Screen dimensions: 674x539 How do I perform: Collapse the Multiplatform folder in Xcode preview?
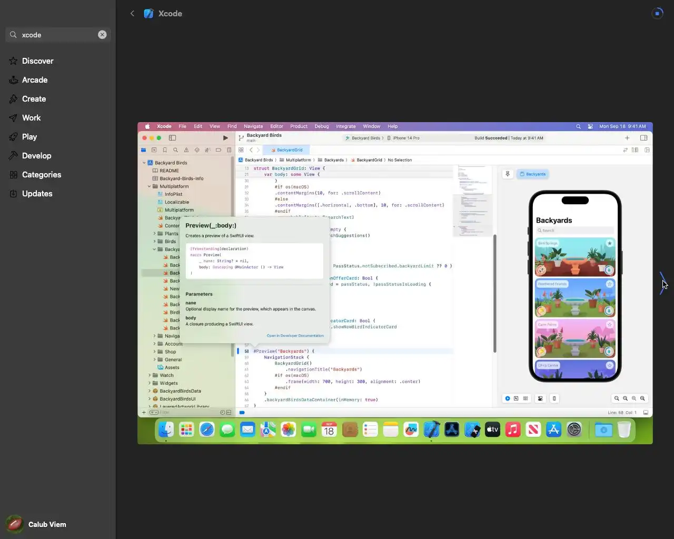(x=149, y=186)
